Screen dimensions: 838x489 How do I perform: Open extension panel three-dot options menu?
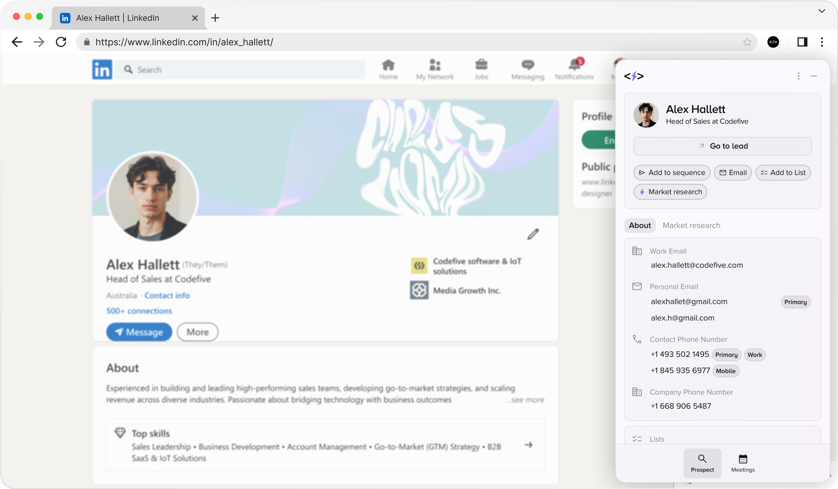799,76
